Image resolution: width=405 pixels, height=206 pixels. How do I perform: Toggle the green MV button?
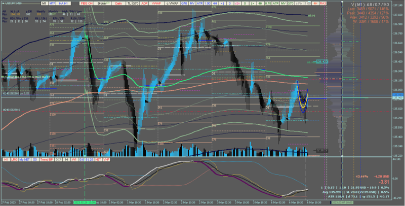point(283,4)
